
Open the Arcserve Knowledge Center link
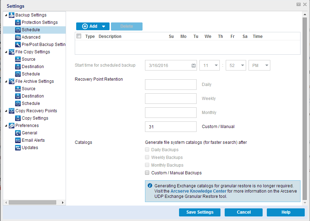(198, 191)
